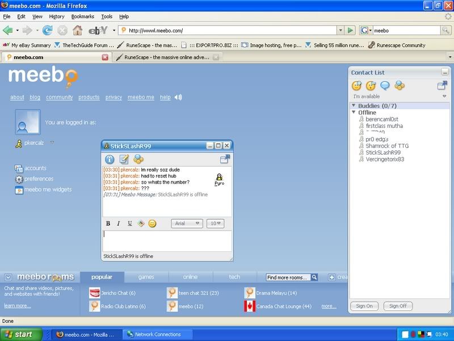Toggle italic text formatting in chat
Image resolution: width=454 pixels, height=341 pixels.
click(x=119, y=223)
